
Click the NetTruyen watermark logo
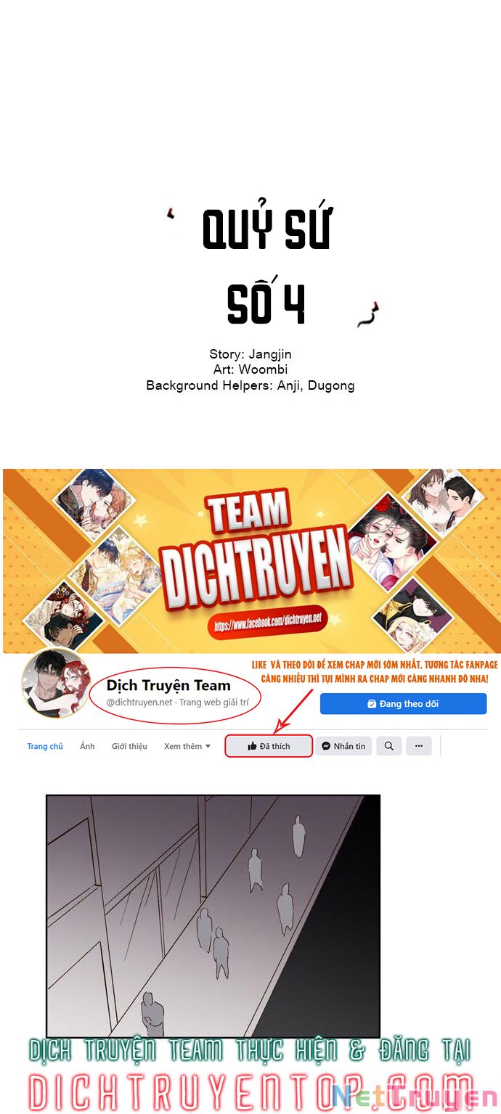(415, 1097)
